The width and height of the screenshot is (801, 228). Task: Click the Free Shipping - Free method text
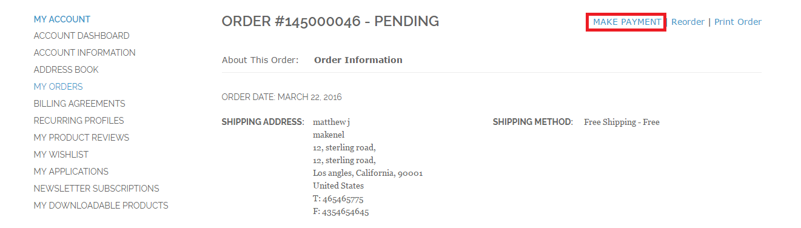click(x=622, y=122)
